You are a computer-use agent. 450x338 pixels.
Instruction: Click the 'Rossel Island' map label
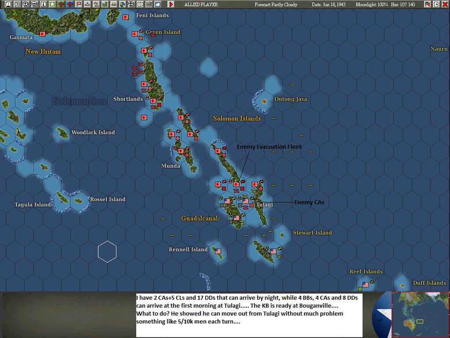click(108, 199)
